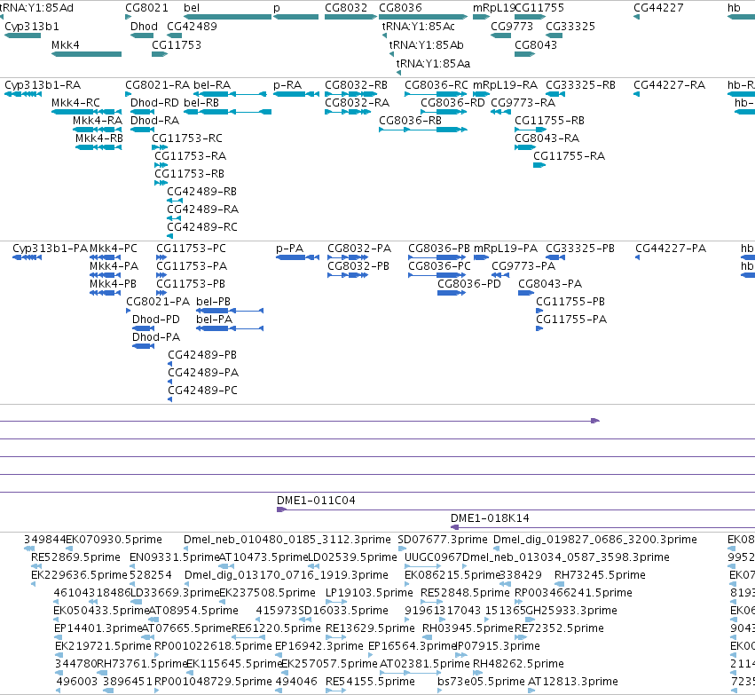Select the p-PA protein label

pyautogui.click(x=290, y=249)
